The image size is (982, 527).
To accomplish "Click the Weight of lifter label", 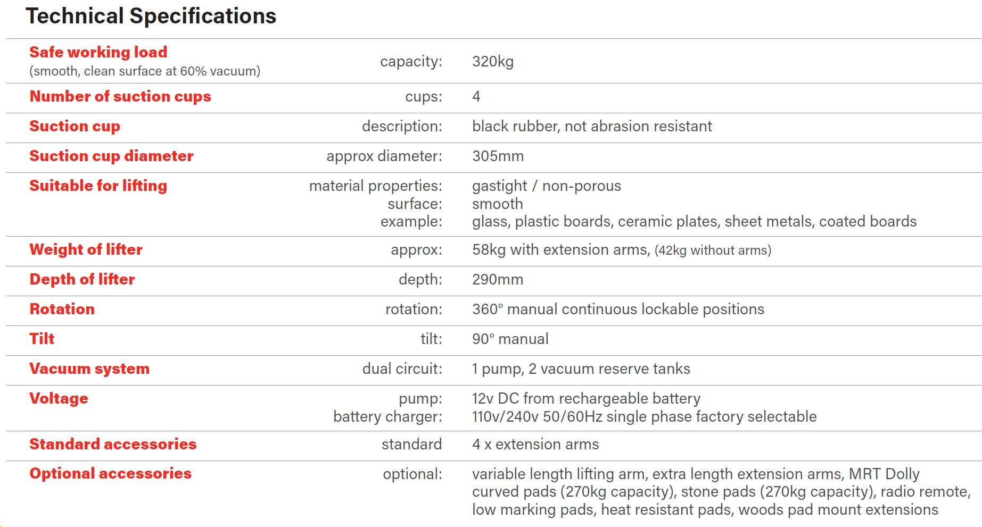I will [x=86, y=249].
